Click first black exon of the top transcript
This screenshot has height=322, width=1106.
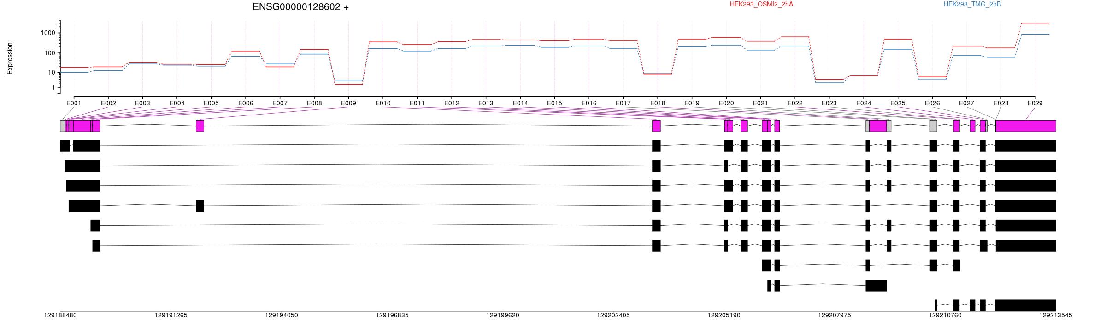65,146
